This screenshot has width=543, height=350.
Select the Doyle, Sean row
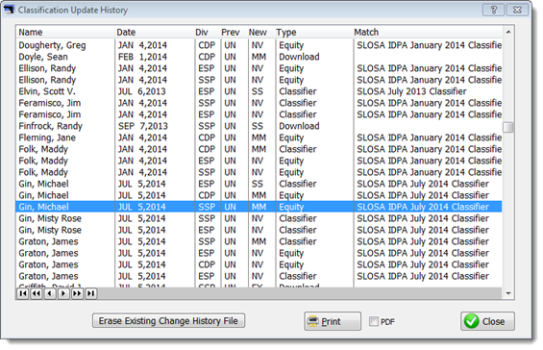259,57
